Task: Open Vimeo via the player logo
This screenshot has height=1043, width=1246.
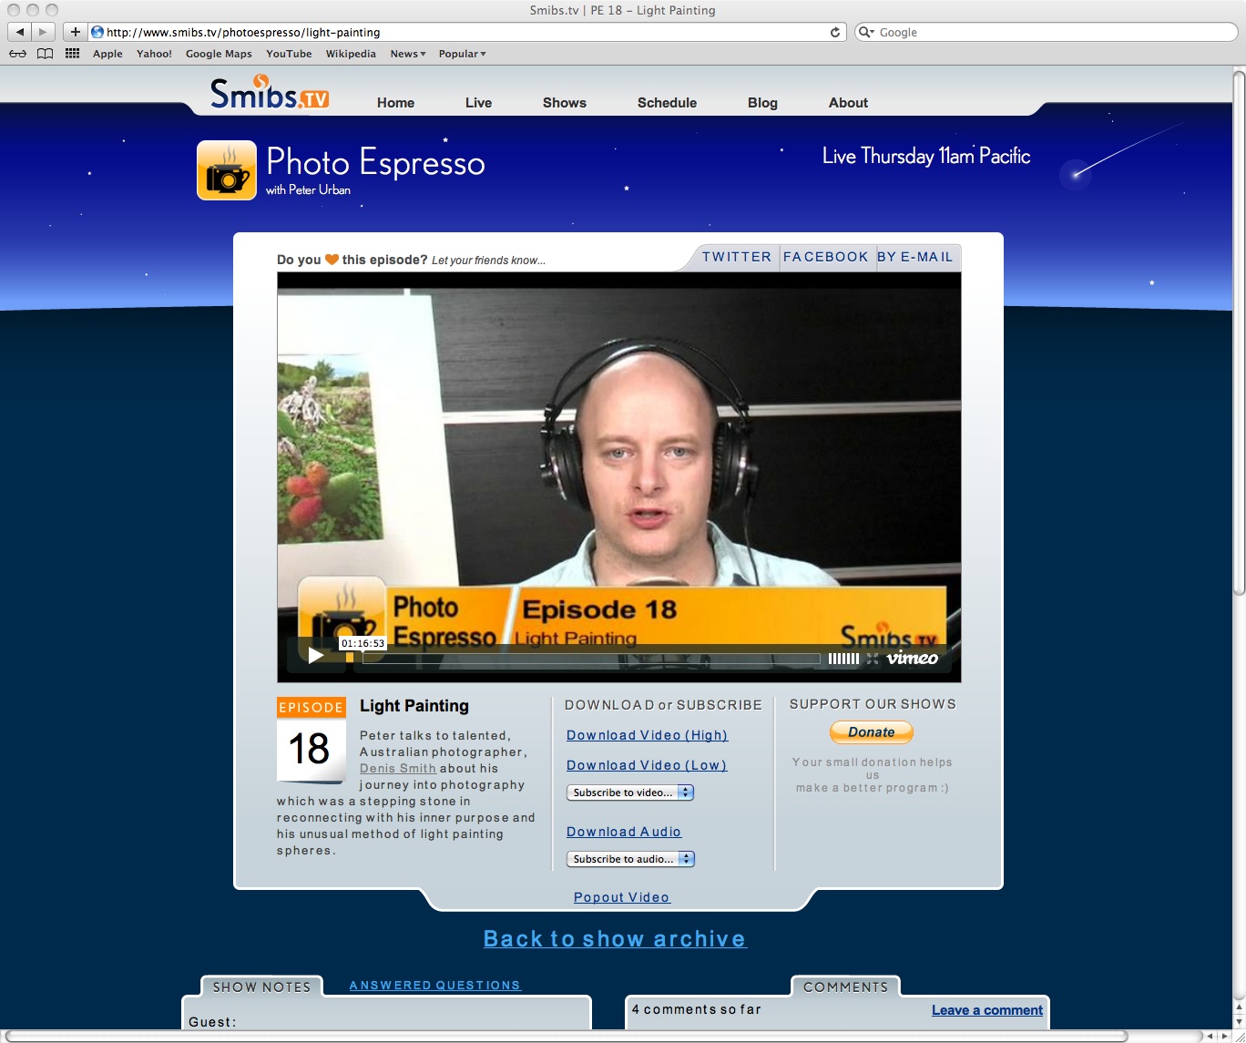Action: click(x=913, y=658)
